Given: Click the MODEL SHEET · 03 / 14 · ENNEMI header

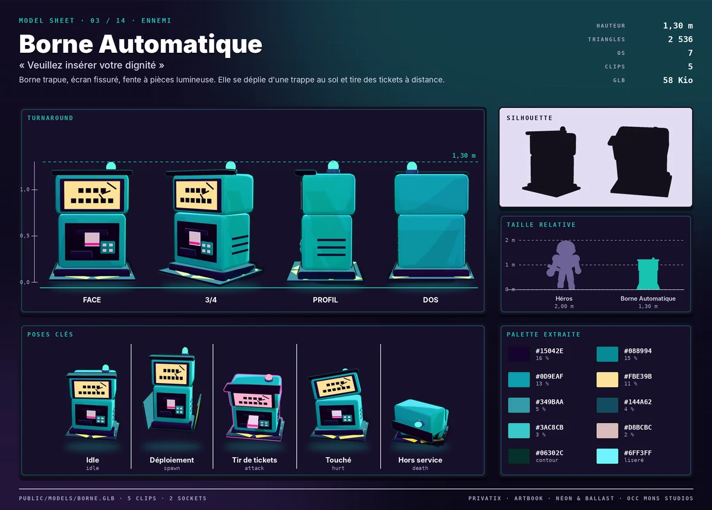Looking at the screenshot, I should point(95,21).
